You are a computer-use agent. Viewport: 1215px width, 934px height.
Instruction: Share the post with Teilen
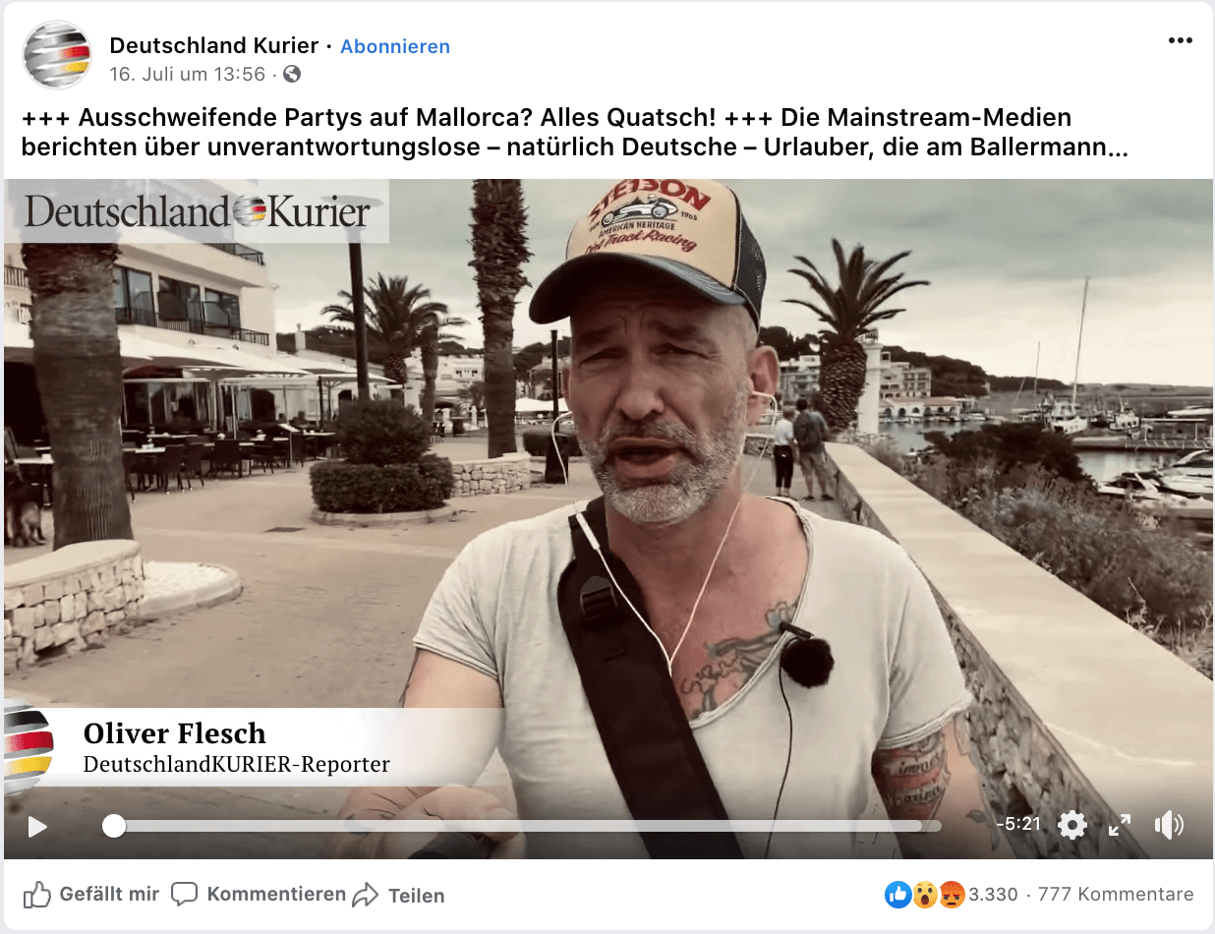click(x=398, y=895)
